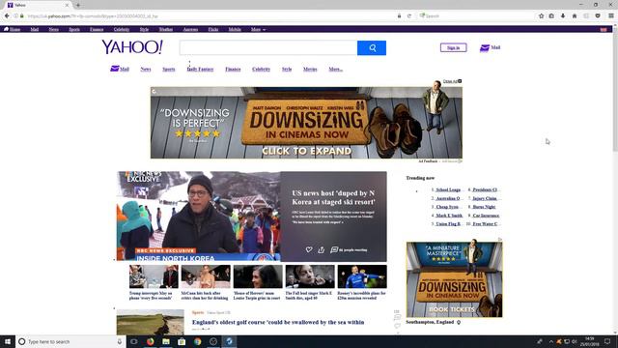Expand the More dropdown in purple bar
Screen dimensions: 618x348
(x=258, y=30)
